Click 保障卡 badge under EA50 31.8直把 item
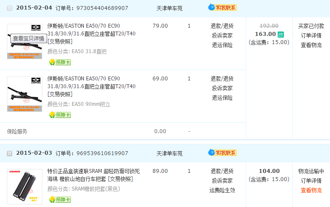Image resolution: width=330 pixels, height=207 pixels. (60, 62)
